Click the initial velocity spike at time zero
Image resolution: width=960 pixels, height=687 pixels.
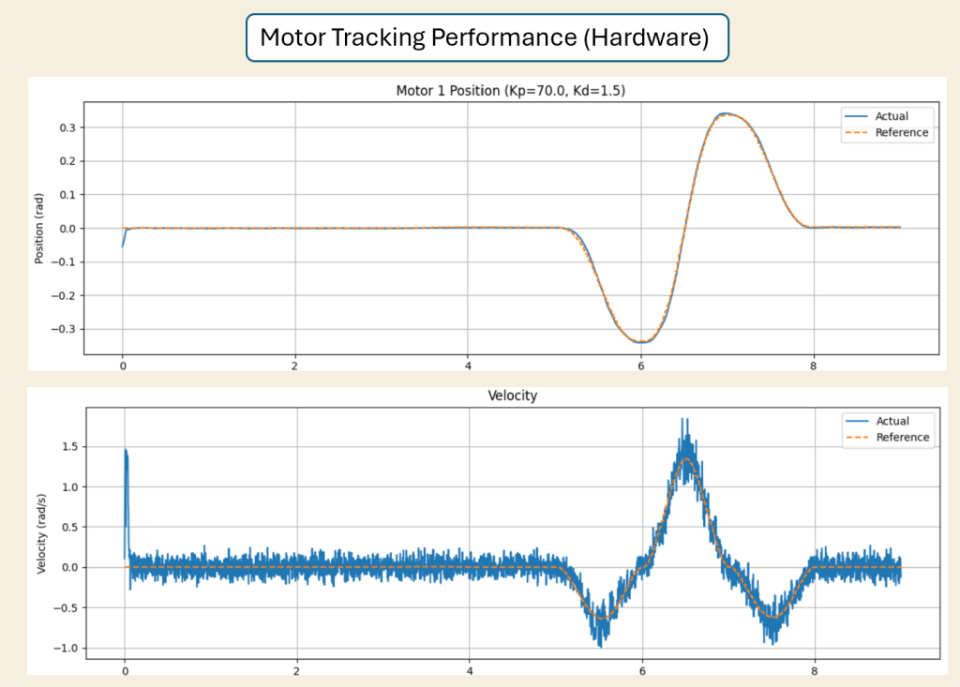(x=126, y=455)
